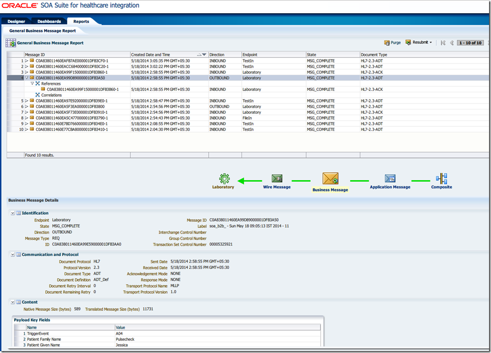Click the Composite icon in flow
The image size is (491, 353).
tap(442, 178)
